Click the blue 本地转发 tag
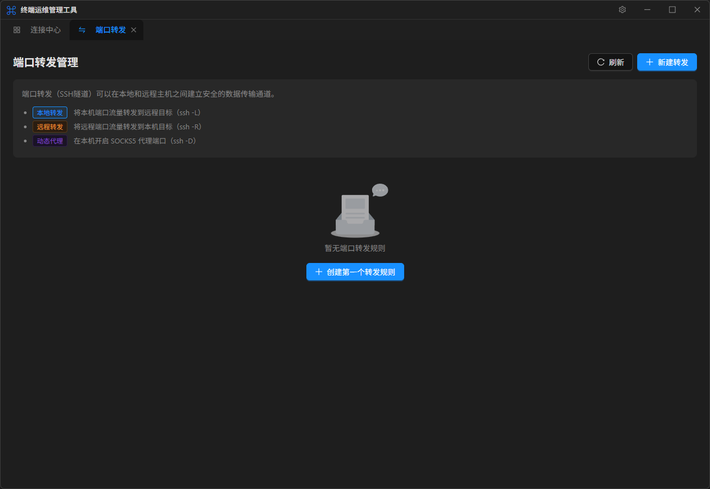 50,112
